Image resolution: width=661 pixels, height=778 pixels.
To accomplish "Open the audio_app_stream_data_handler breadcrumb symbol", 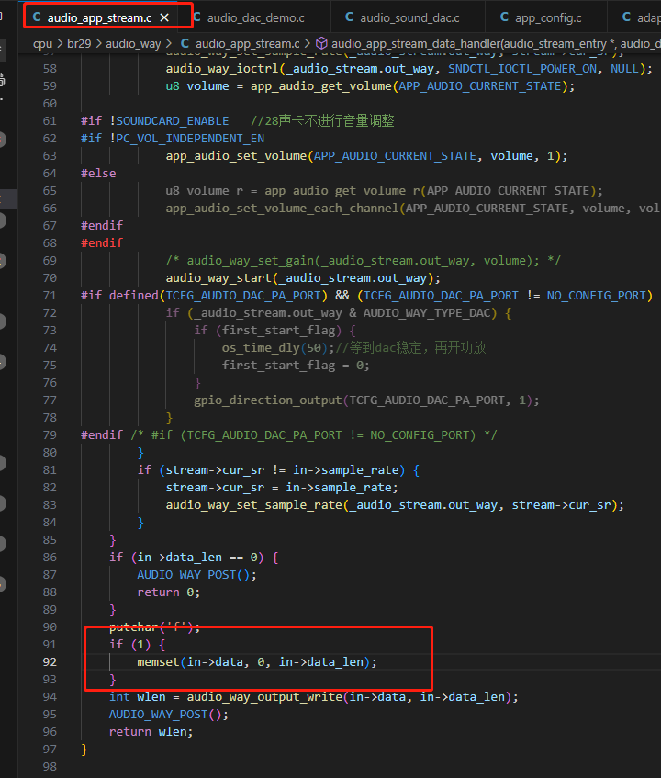I will click(496, 44).
